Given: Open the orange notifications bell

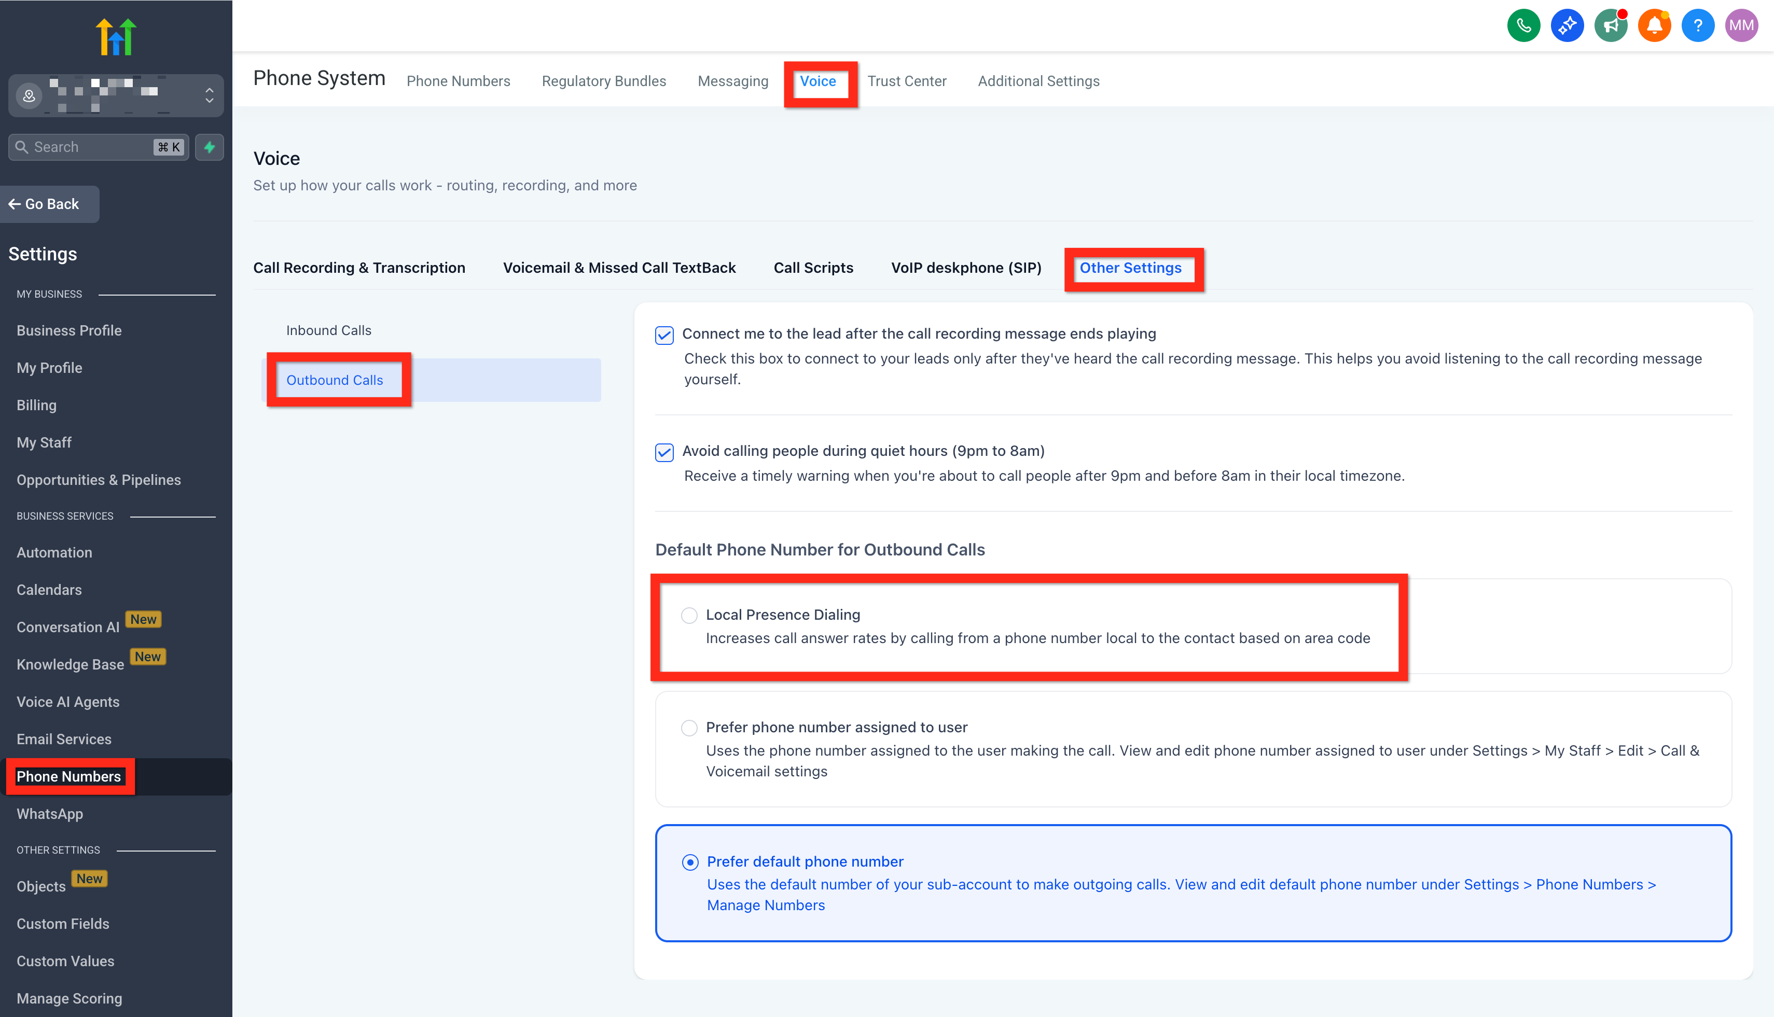Looking at the screenshot, I should coord(1654,26).
